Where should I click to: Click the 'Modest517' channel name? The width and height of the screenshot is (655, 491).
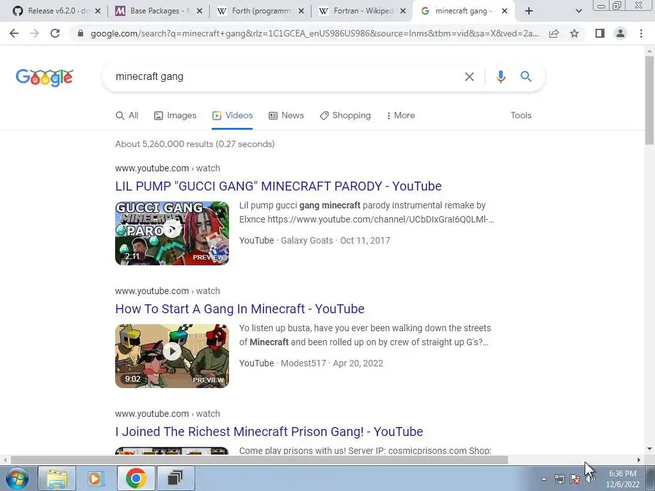click(303, 363)
